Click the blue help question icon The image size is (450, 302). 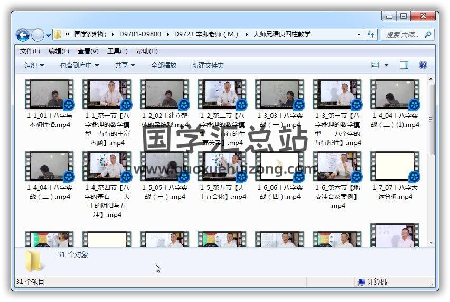click(x=423, y=65)
